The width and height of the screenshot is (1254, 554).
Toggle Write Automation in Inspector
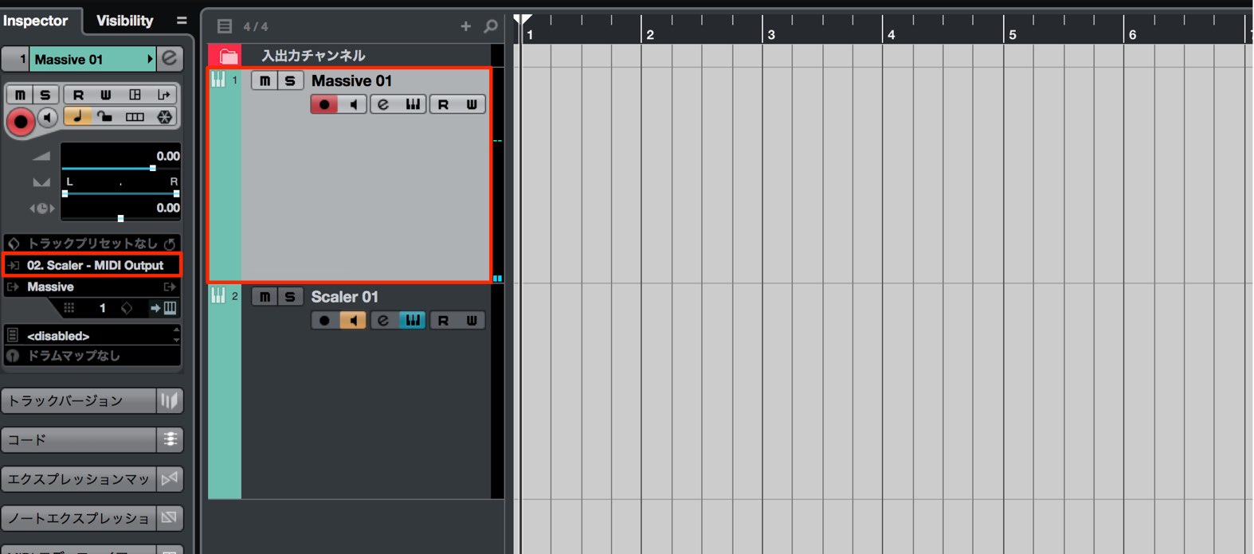pyautogui.click(x=105, y=95)
